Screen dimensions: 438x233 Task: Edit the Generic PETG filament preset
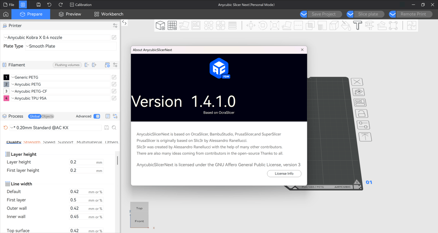pos(114,77)
